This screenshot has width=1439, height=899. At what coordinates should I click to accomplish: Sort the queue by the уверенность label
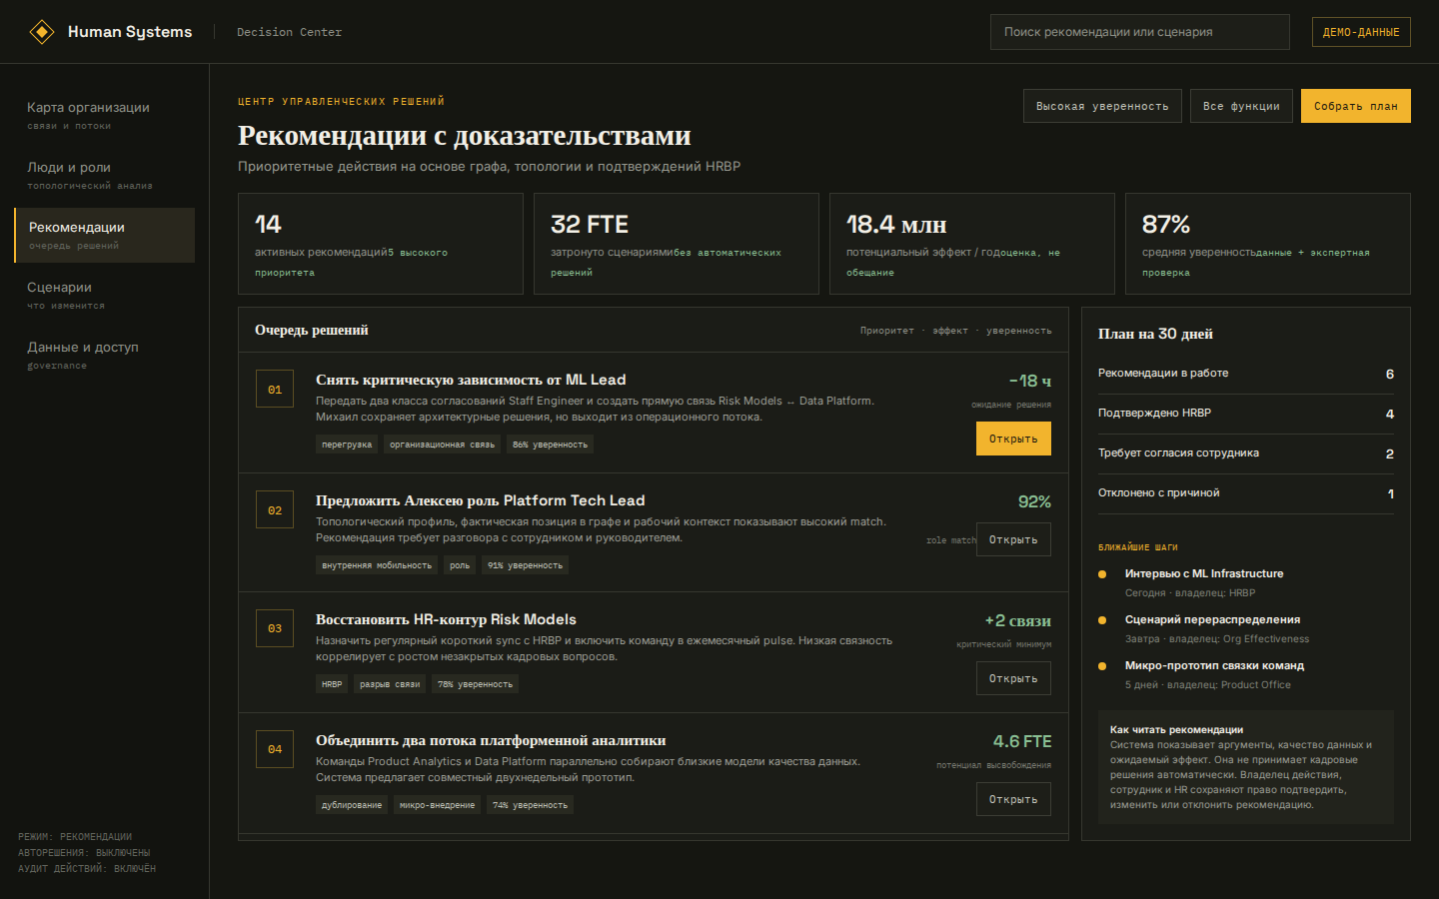[1018, 331]
